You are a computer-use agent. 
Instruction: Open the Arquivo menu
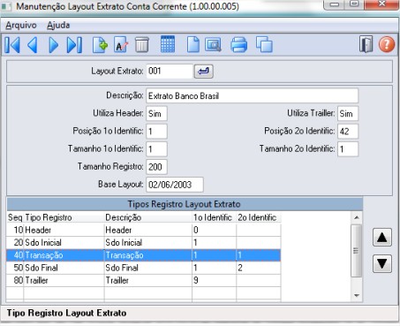coord(21,26)
